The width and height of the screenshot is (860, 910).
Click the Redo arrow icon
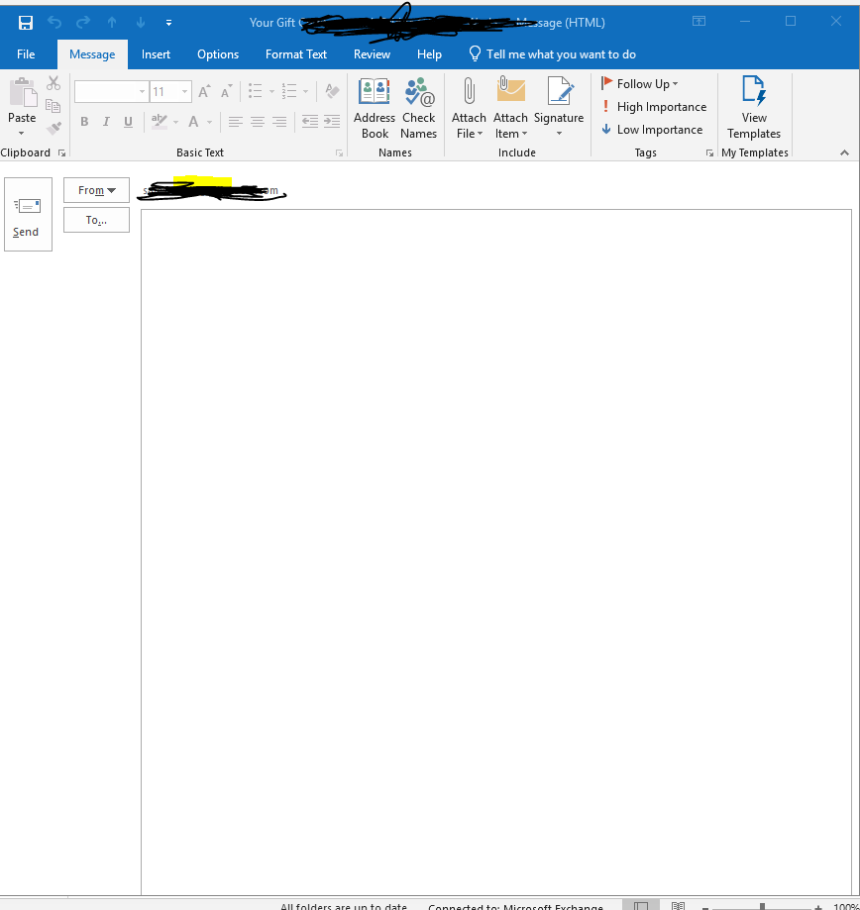(x=83, y=23)
